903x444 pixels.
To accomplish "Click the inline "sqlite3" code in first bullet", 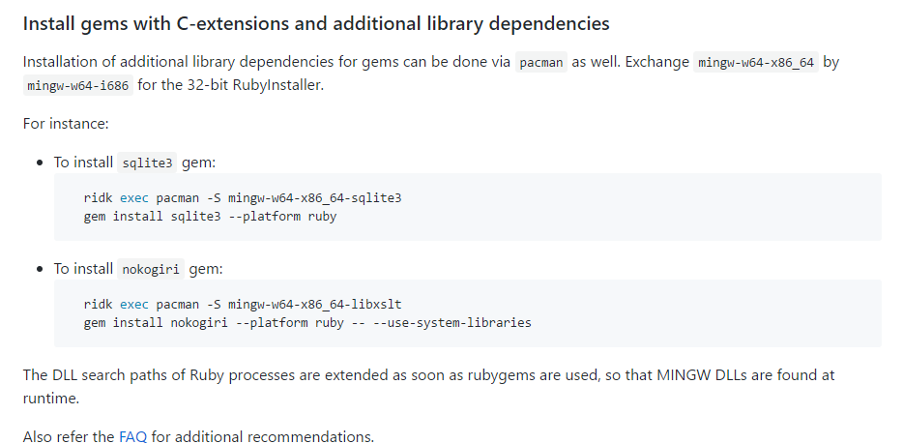I will tap(144, 163).
